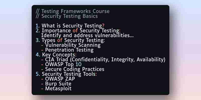Click the orange 'of' in line 3

click(x=60, y=40)
